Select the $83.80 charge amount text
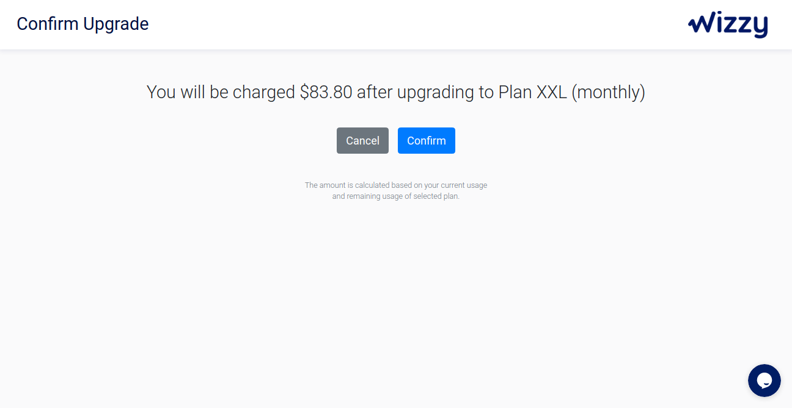 coord(326,92)
